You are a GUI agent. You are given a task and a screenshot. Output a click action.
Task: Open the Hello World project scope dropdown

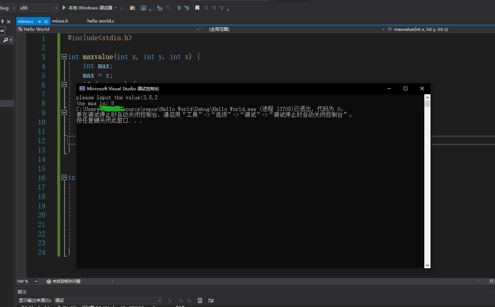pos(108,29)
